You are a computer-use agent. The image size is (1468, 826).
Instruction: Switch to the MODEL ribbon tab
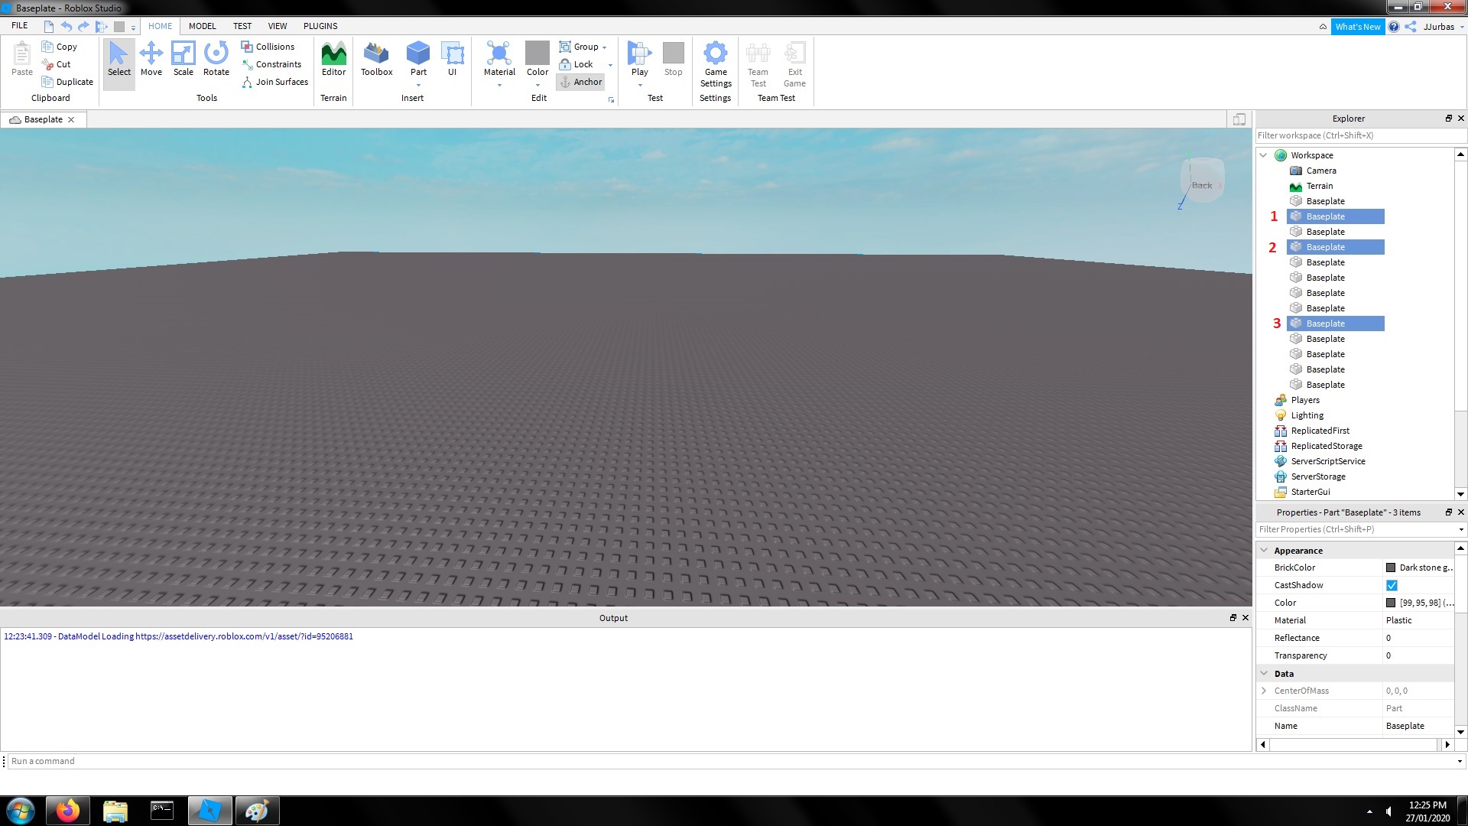tap(202, 26)
